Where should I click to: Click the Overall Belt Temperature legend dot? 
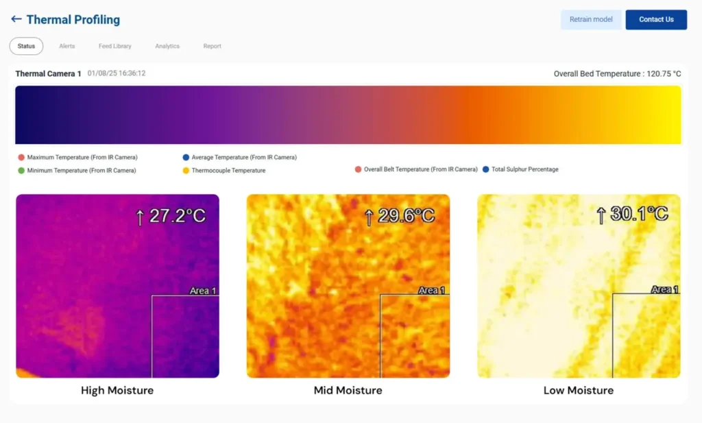(358, 169)
